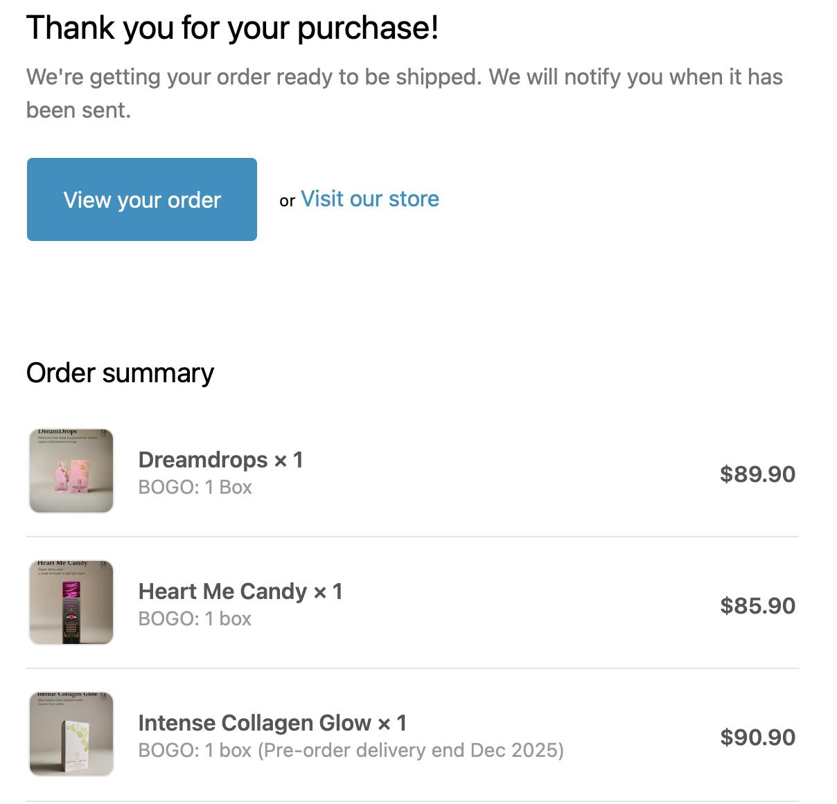
Task: Click the $89.90 price
Action: pyautogui.click(x=757, y=474)
